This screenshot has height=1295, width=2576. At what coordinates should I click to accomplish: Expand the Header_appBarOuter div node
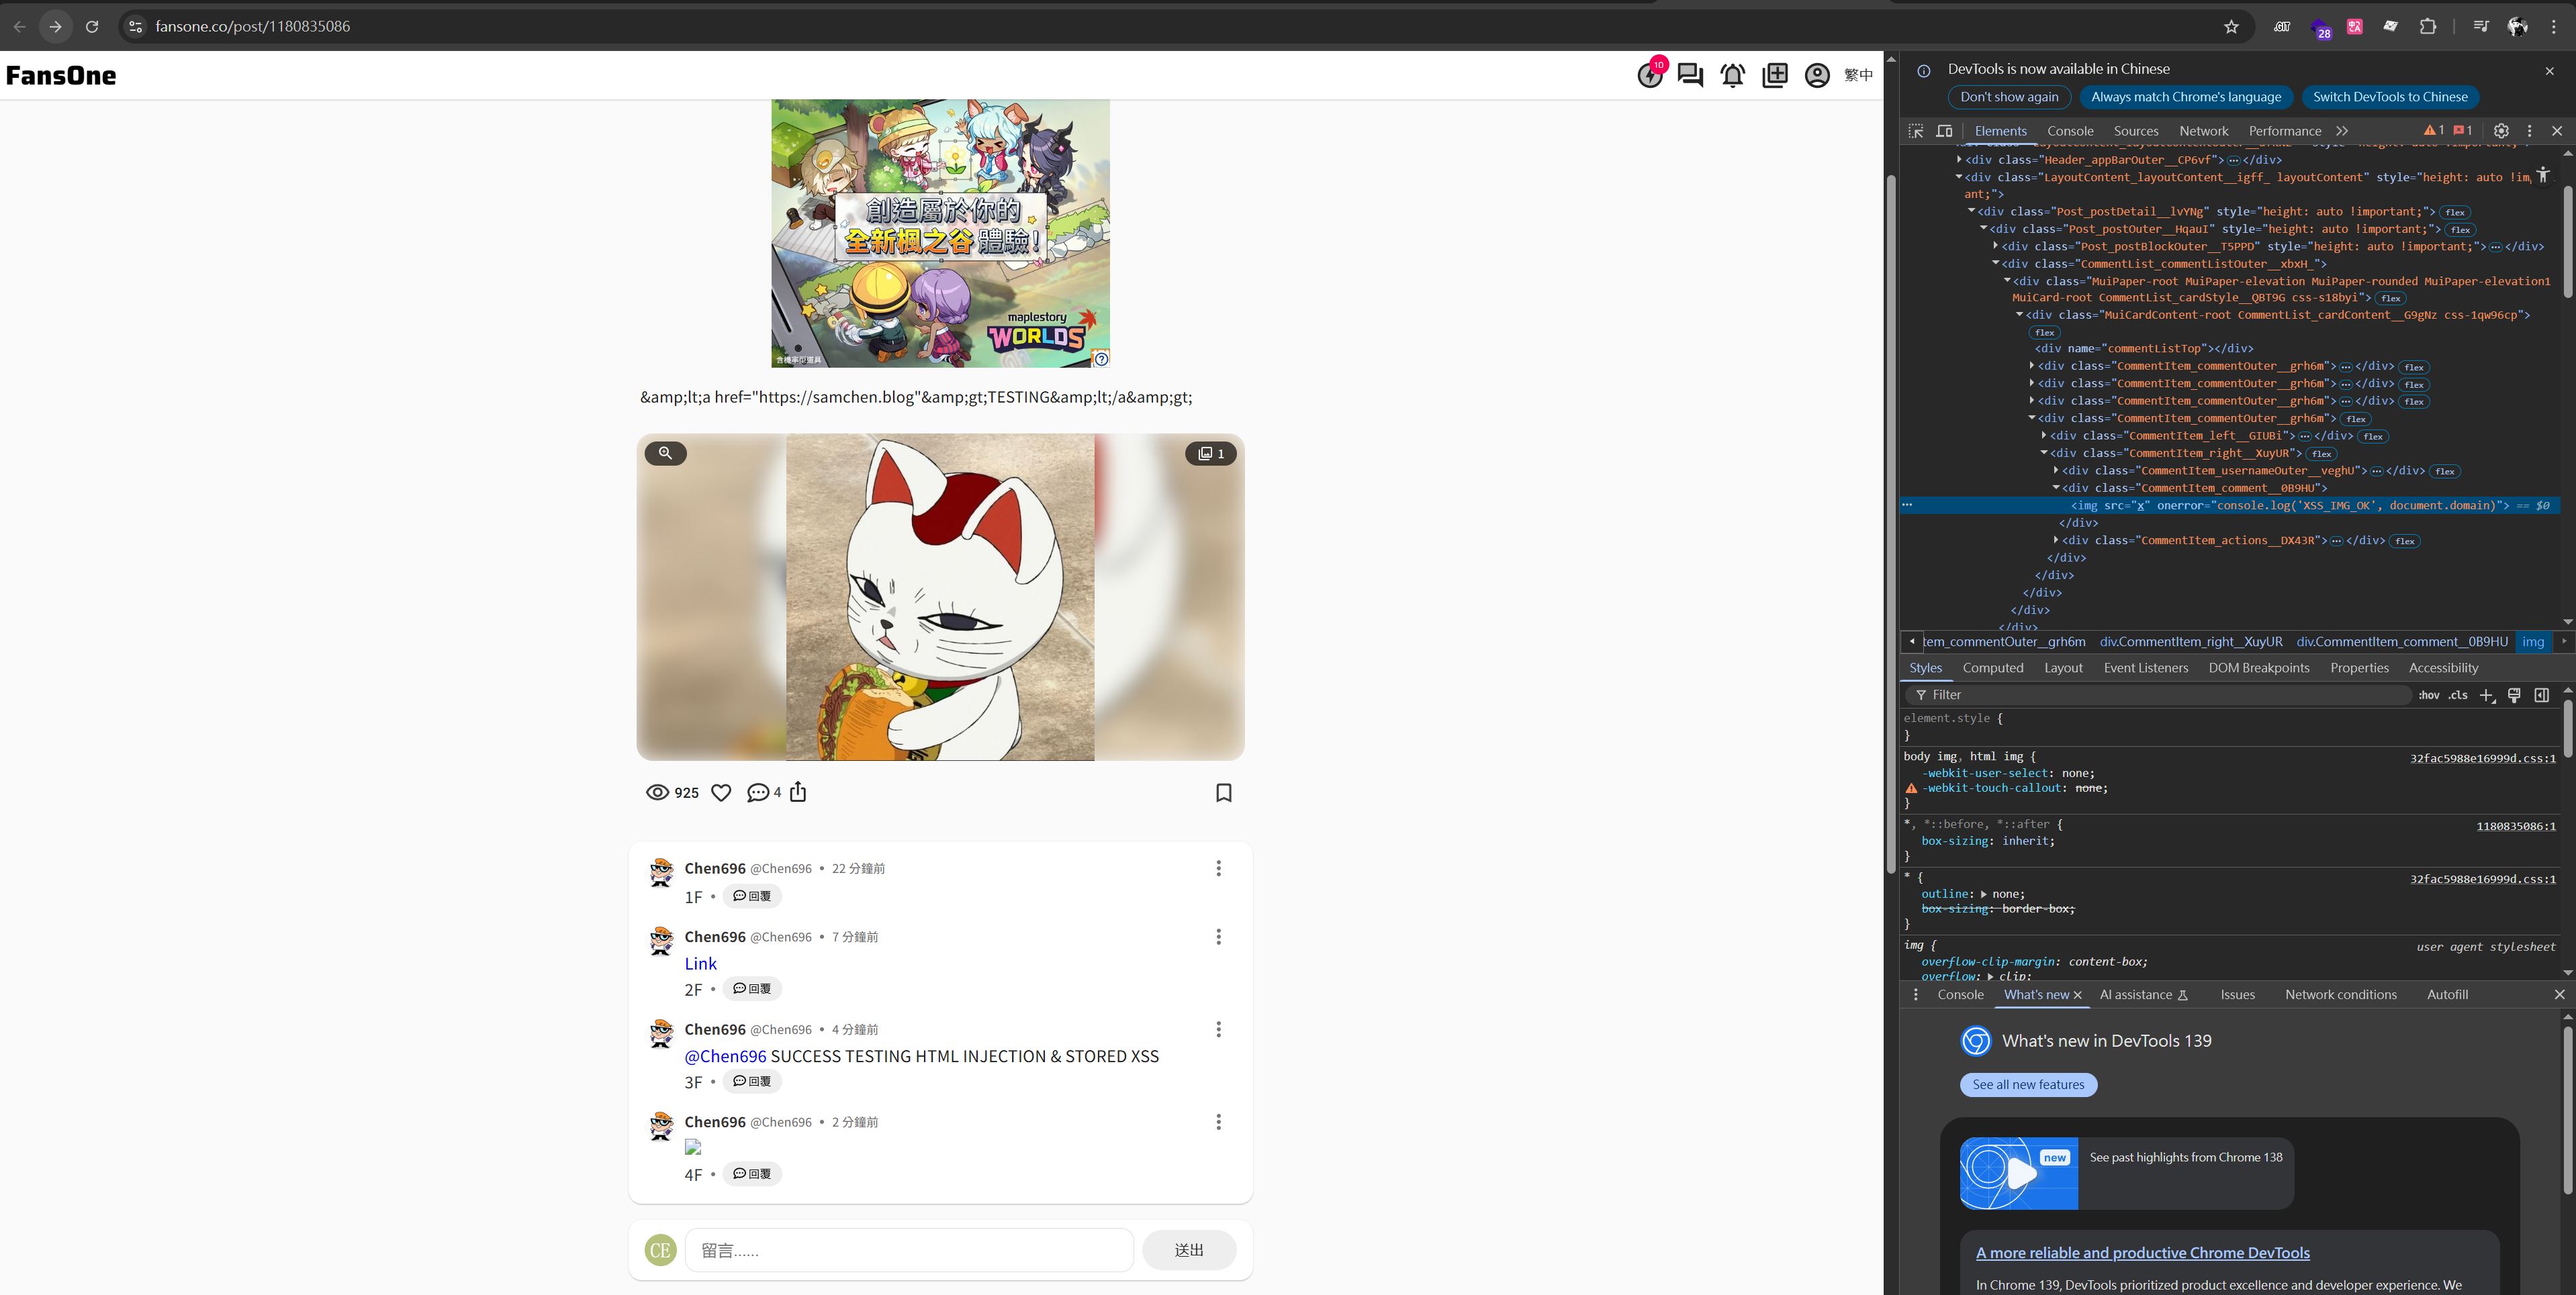tap(1959, 160)
